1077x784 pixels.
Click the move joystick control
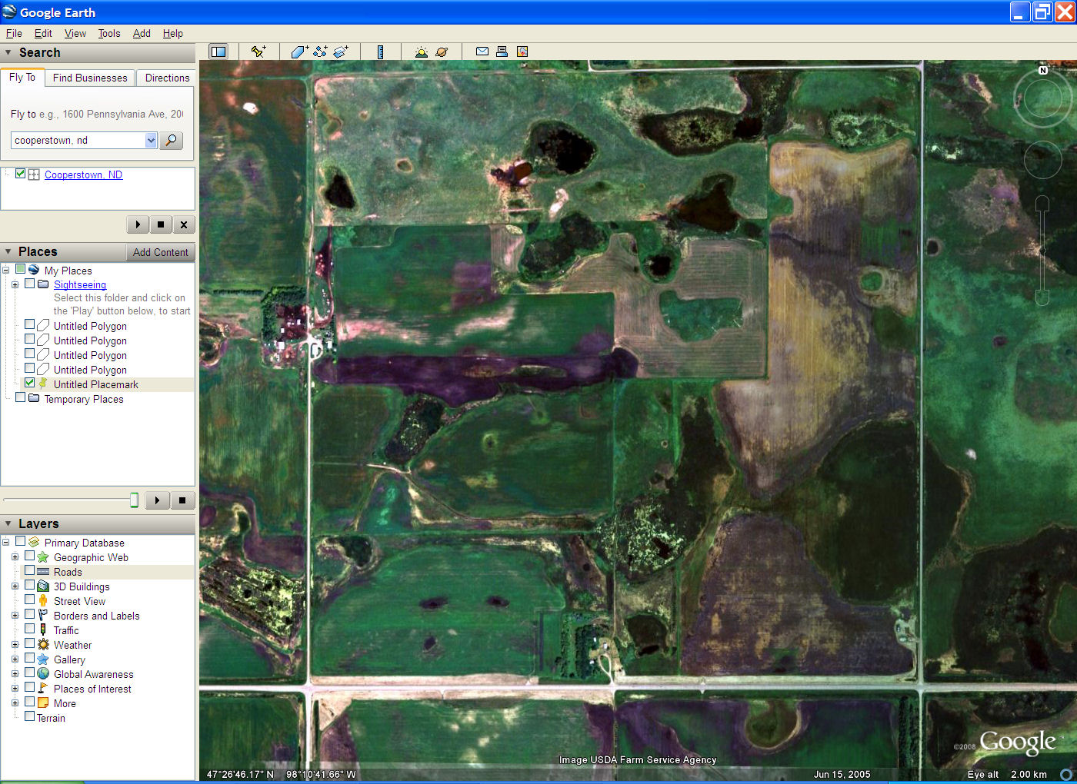pos(1043,160)
